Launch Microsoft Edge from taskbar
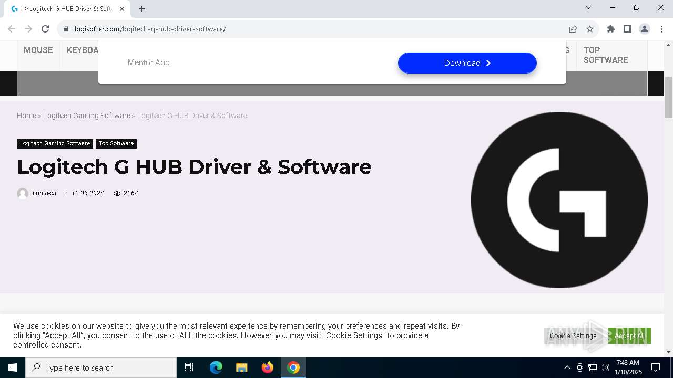 (216, 367)
